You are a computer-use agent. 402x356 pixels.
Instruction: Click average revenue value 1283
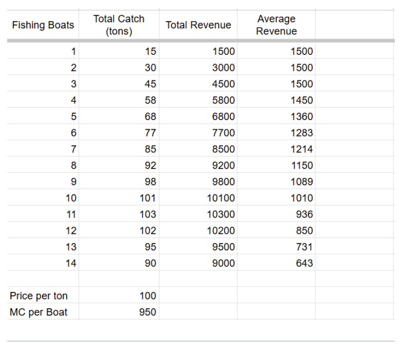pos(276,132)
